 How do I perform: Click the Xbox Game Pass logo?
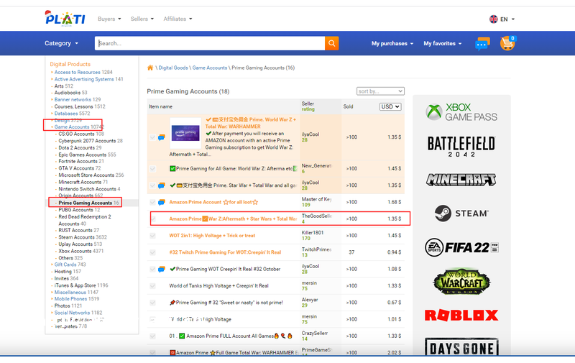point(461,112)
